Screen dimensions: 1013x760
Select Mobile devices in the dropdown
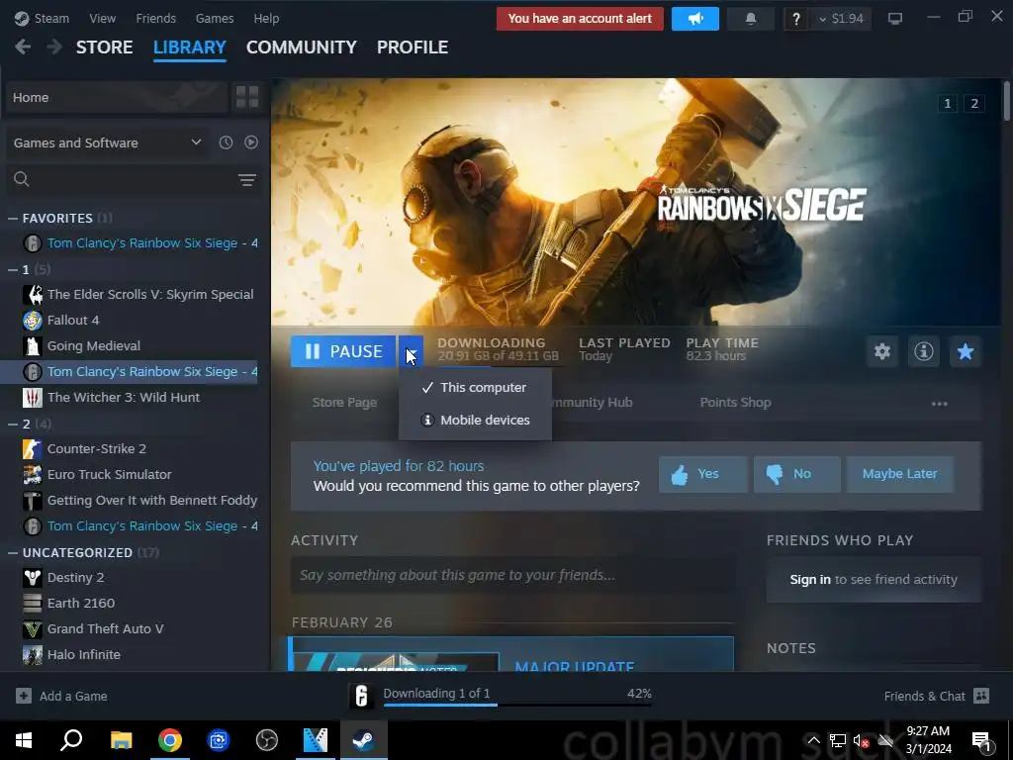475,420
